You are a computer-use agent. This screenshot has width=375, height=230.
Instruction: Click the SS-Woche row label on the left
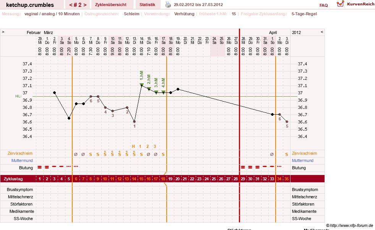[23, 219]
